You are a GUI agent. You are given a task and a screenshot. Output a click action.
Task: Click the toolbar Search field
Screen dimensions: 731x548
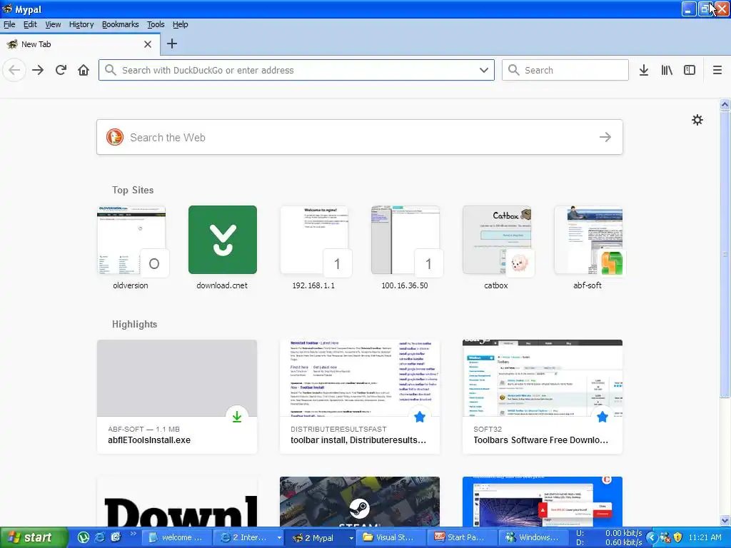tap(565, 71)
